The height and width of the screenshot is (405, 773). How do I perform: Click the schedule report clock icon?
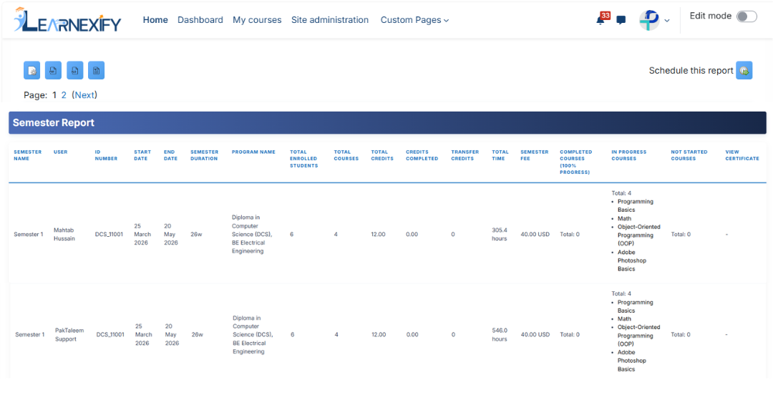tap(744, 70)
